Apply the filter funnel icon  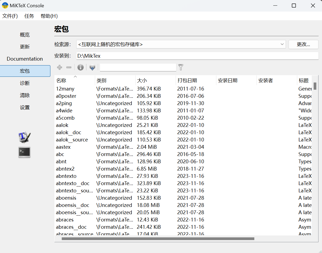pyautogui.click(x=181, y=67)
